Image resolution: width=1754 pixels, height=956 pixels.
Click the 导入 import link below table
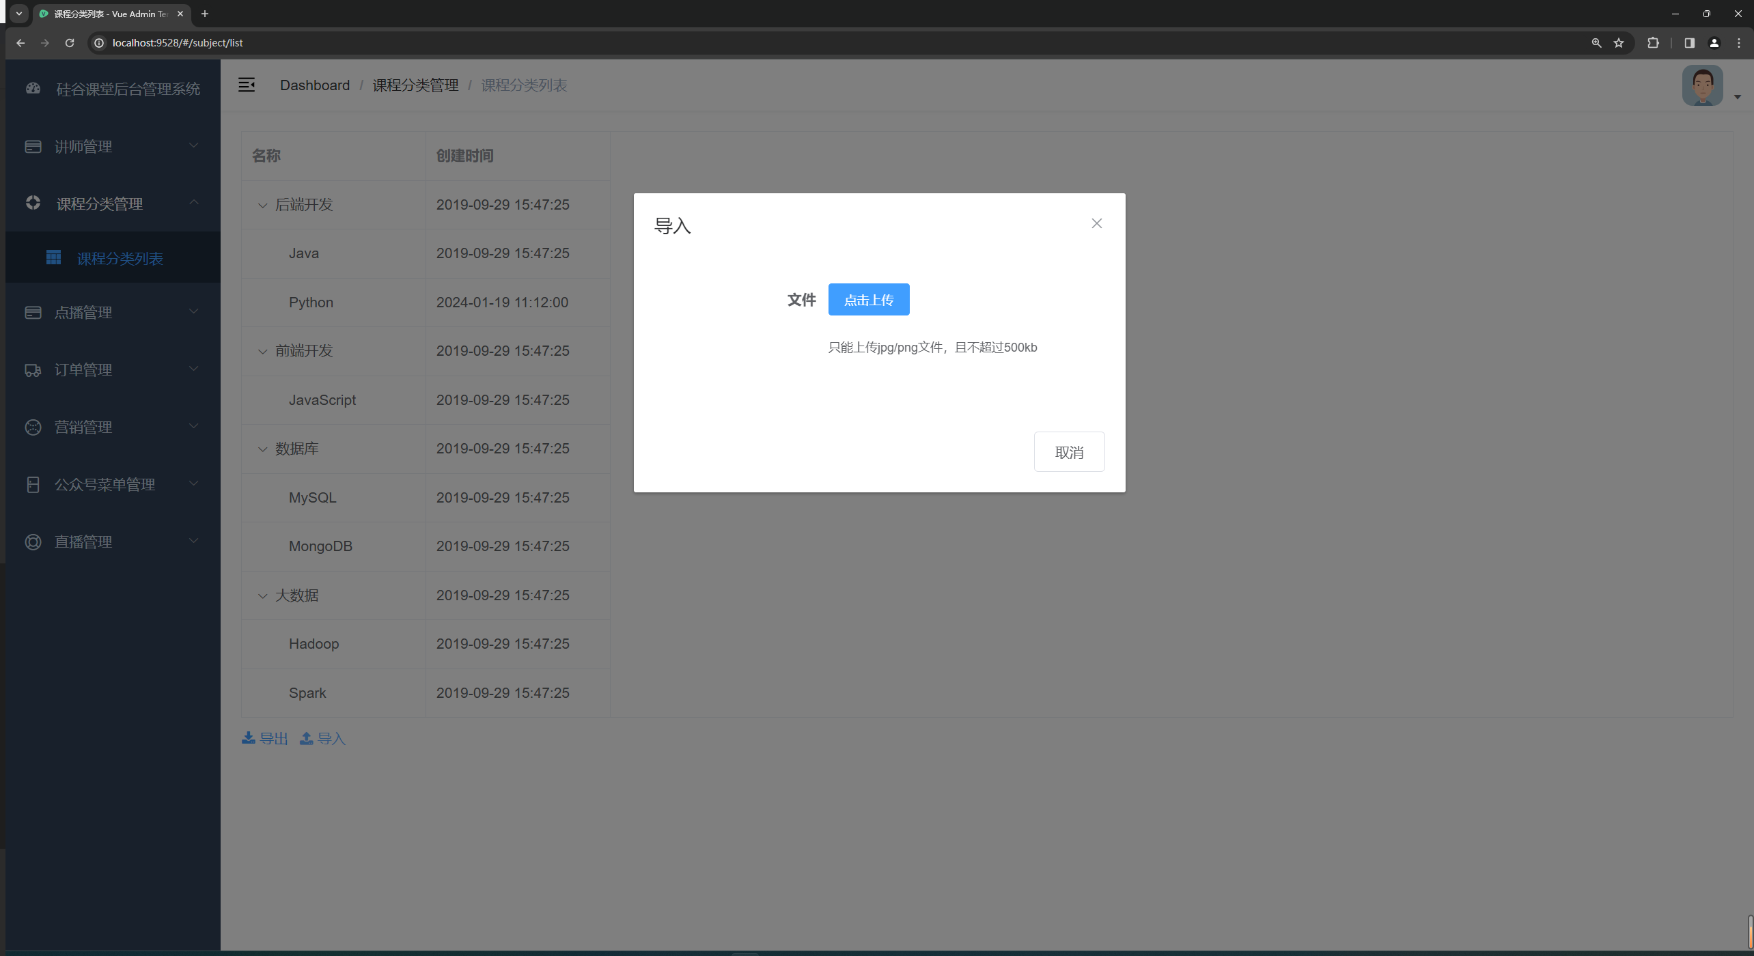pyautogui.click(x=322, y=738)
